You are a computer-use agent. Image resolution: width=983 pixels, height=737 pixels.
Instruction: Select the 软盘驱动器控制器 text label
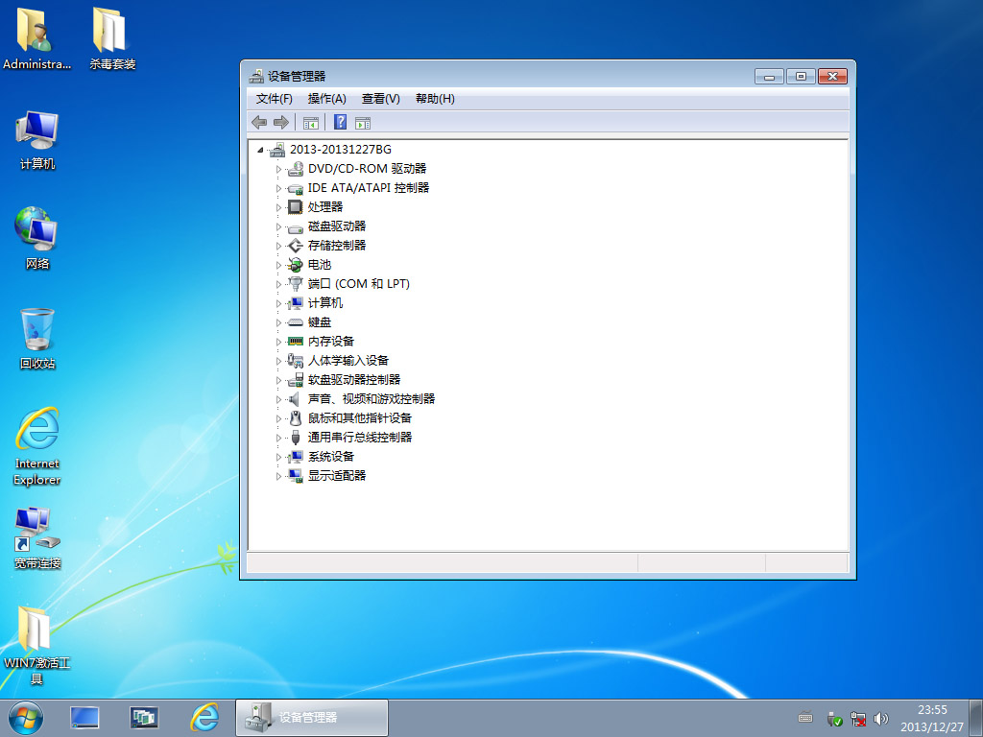(354, 380)
